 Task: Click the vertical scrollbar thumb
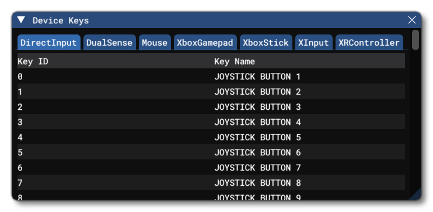pos(415,40)
